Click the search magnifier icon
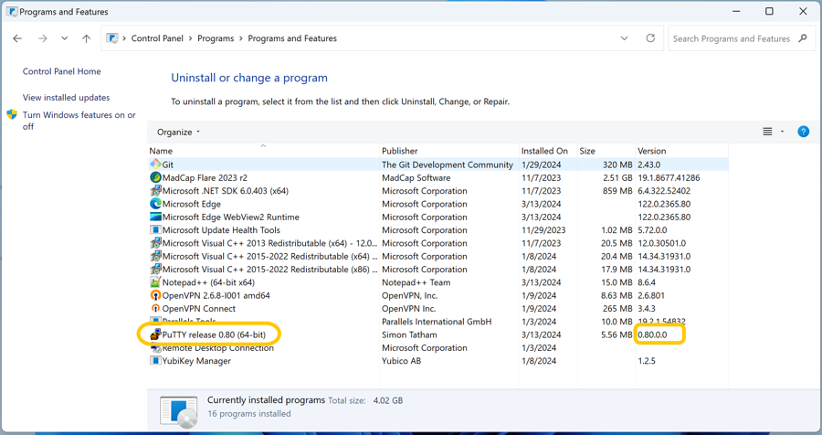This screenshot has width=822, height=435. pos(803,38)
